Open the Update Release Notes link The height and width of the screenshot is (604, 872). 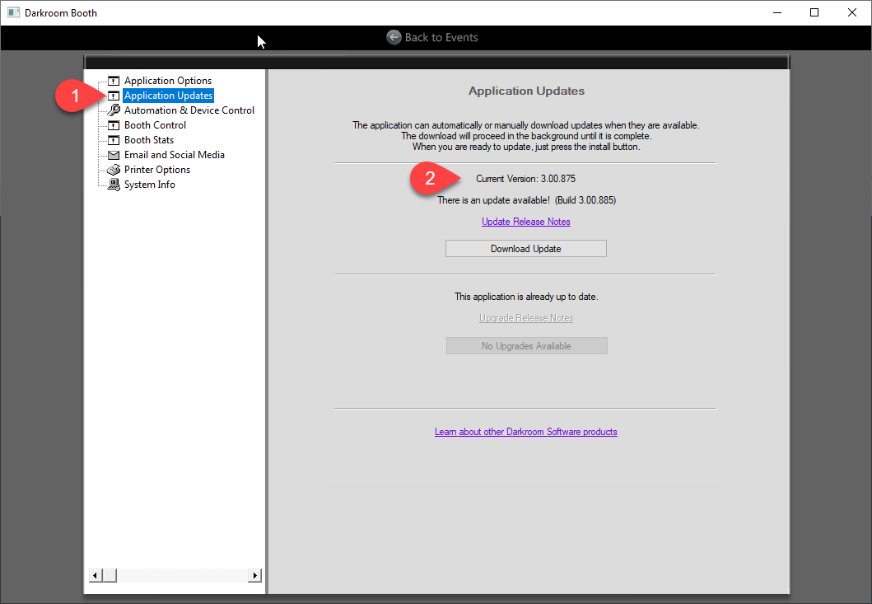click(526, 222)
